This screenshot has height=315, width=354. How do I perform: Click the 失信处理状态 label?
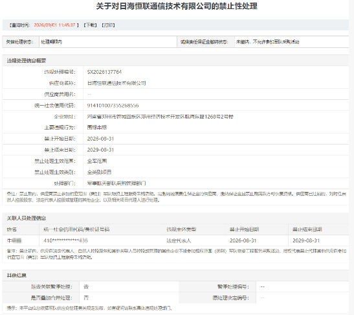click(19, 42)
